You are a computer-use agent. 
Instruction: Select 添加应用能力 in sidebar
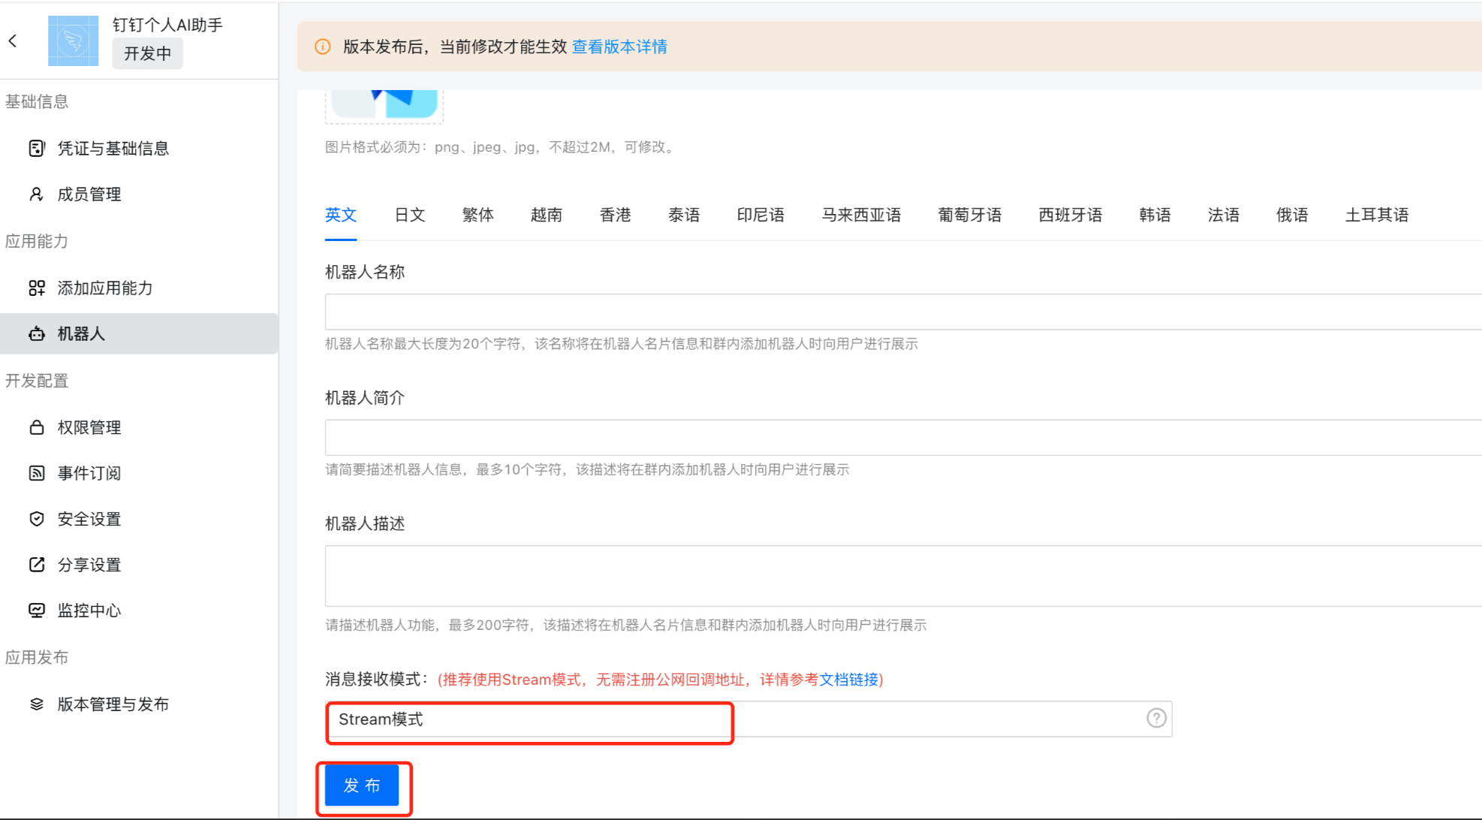[104, 288]
